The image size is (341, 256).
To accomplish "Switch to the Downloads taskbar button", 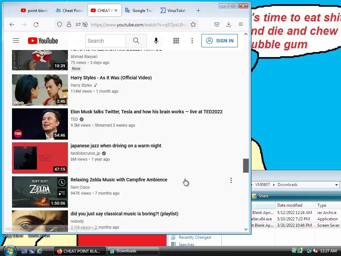I will point(133,251).
